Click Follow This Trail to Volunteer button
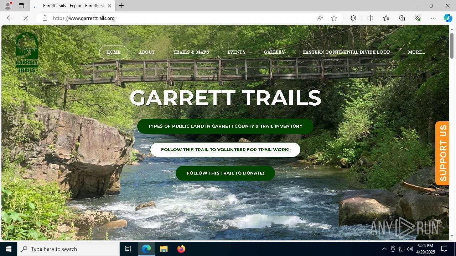 coord(225,150)
